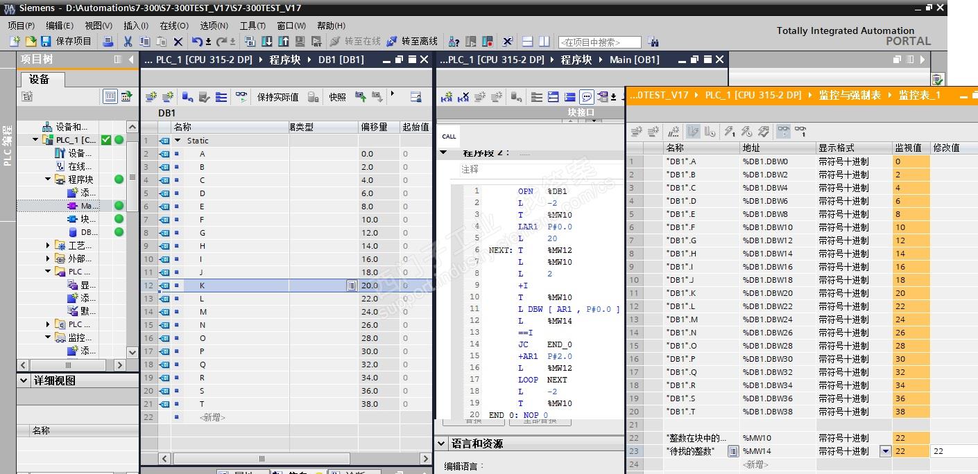Open the Project (项目) menu

coord(21,26)
